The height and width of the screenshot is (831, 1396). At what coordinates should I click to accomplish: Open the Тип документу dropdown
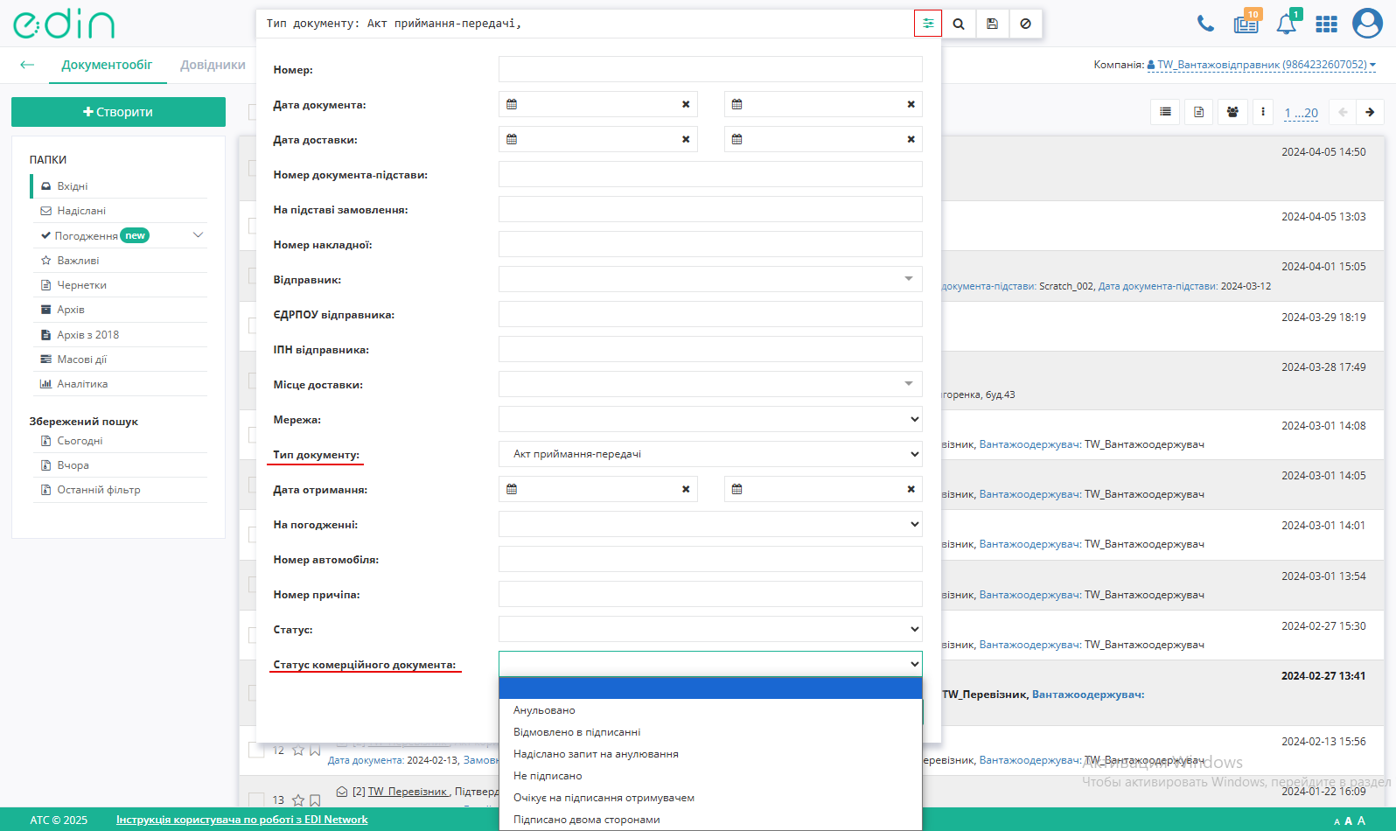710,454
